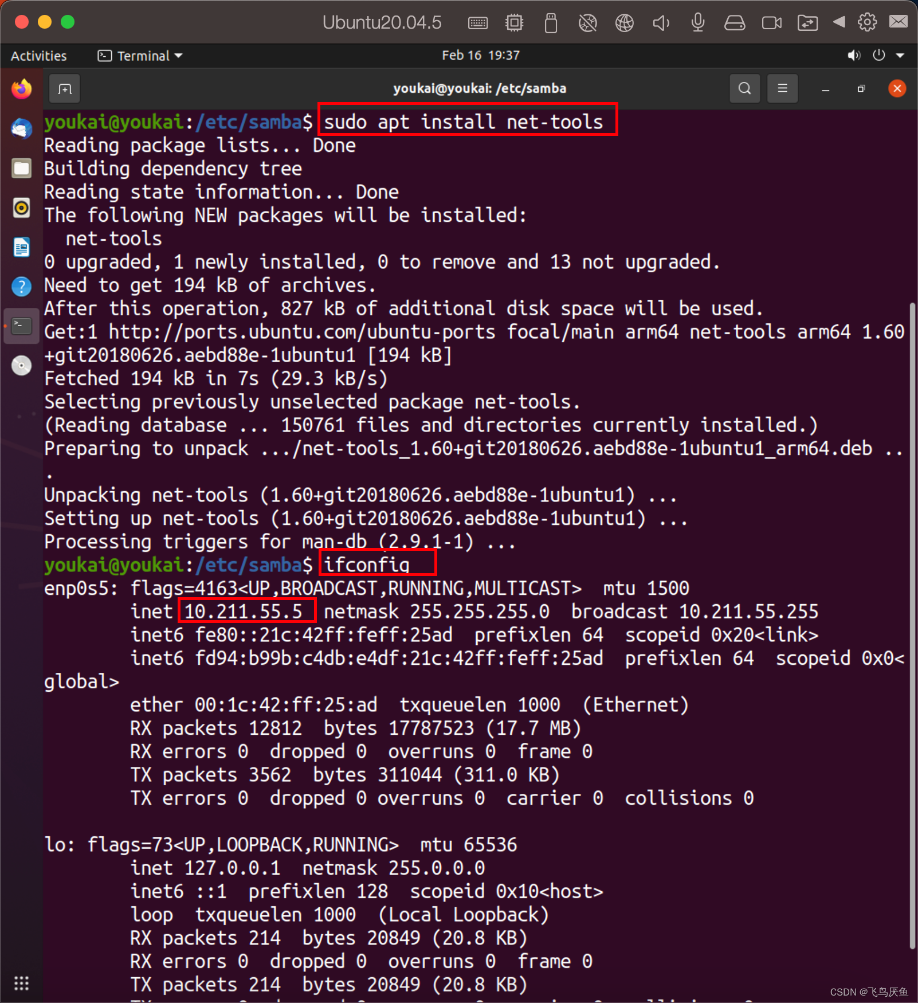Click the ifconfig command text

367,565
